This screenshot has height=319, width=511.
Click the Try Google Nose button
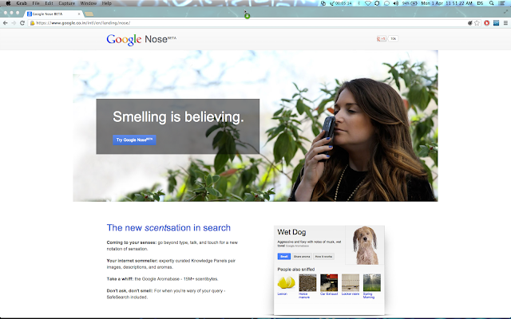pyautogui.click(x=134, y=140)
